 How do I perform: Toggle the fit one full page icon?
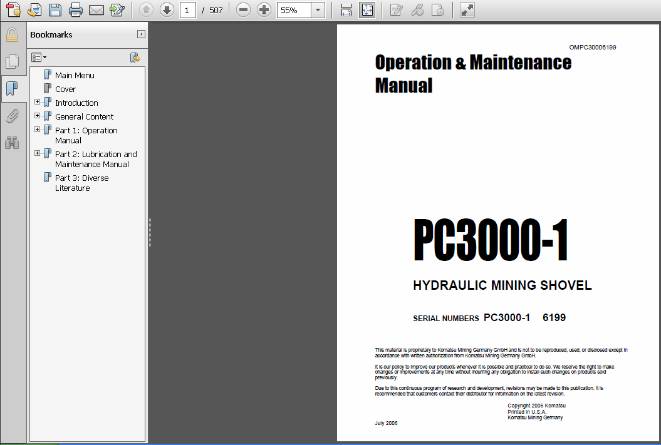click(x=367, y=9)
